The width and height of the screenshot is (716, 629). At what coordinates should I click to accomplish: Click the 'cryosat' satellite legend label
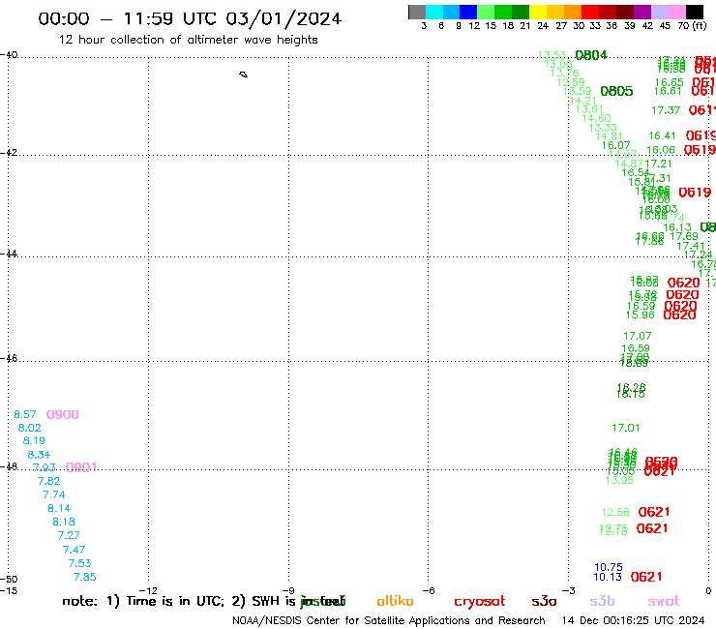[x=480, y=602]
